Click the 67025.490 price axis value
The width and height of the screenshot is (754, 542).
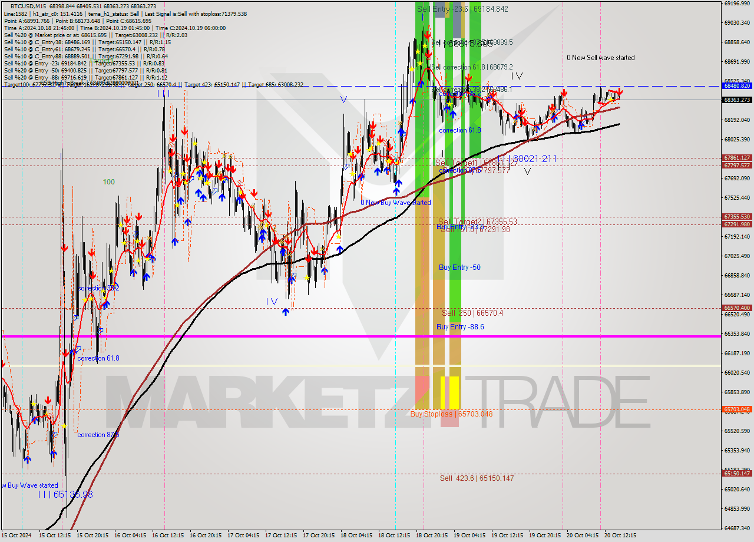point(736,256)
